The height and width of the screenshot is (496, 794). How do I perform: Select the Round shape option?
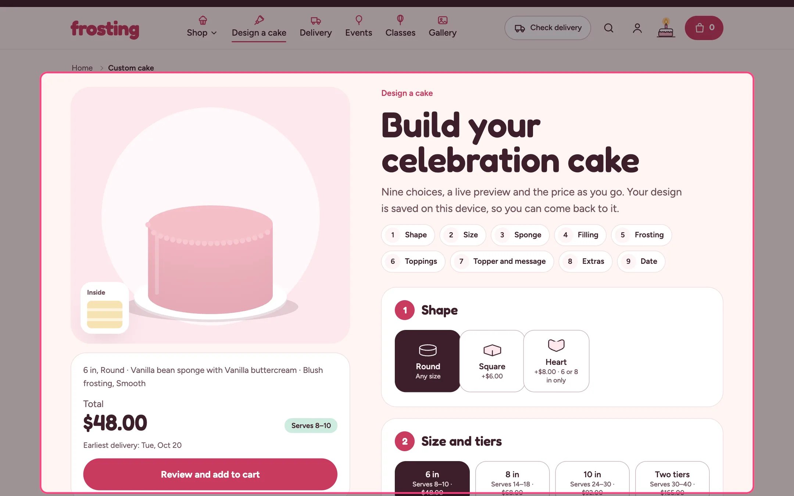coord(428,361)
